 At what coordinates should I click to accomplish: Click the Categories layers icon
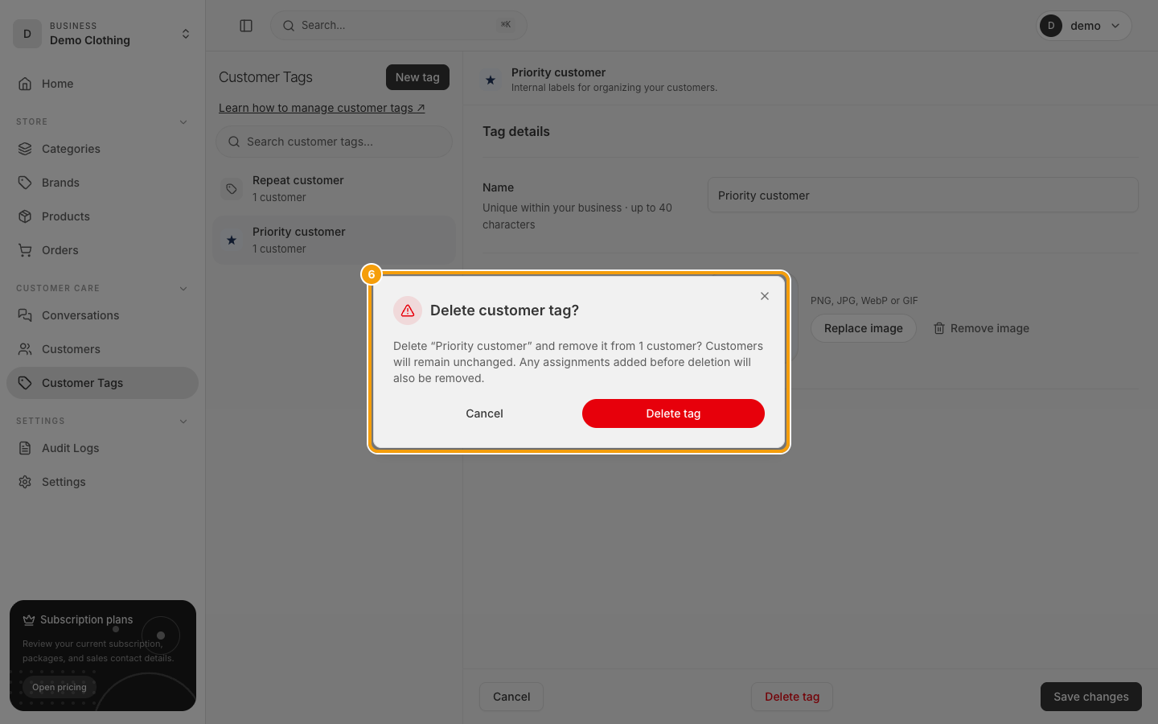25,149
